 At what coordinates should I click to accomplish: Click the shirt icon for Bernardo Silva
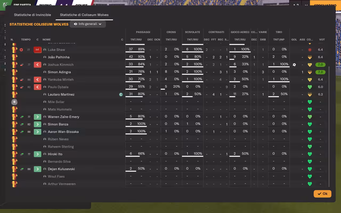point(14,162)
